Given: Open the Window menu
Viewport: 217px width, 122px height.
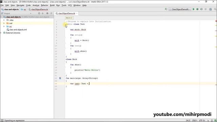Looking at the screenshot, I should pos(77,5).
